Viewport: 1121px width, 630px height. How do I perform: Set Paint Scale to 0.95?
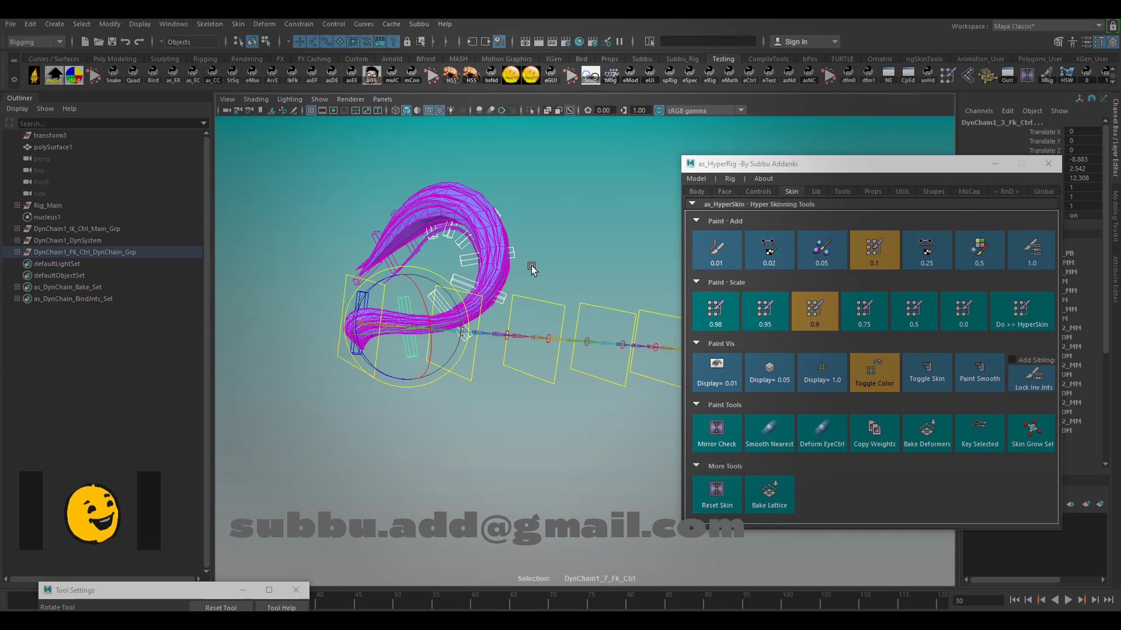[x=765, y=311]
